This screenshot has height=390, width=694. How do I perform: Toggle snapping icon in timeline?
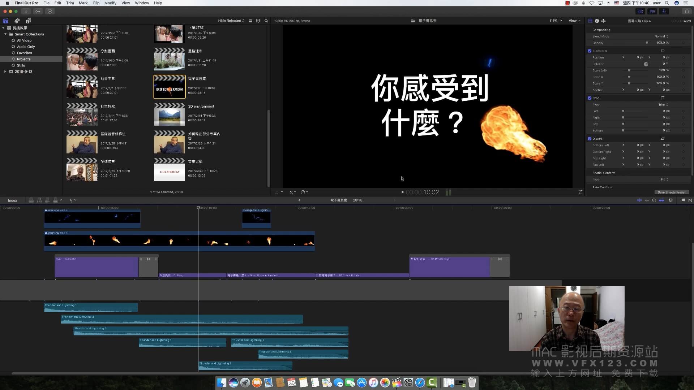click(661, 200)
